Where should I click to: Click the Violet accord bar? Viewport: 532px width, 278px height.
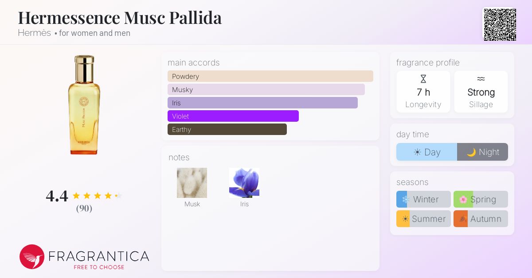[233, 116]
